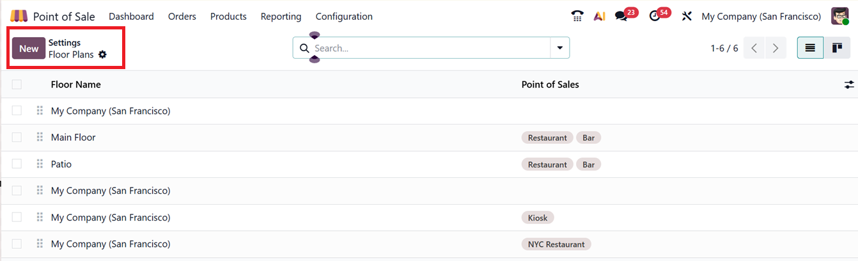Image resolution: width=858 pixels, height=261 pixels.
Task: Click the New button
Action: pos(29,49)
